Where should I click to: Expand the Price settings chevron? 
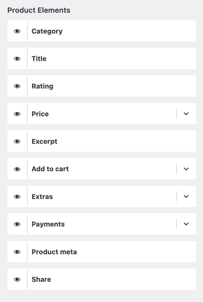click(186, 114)
